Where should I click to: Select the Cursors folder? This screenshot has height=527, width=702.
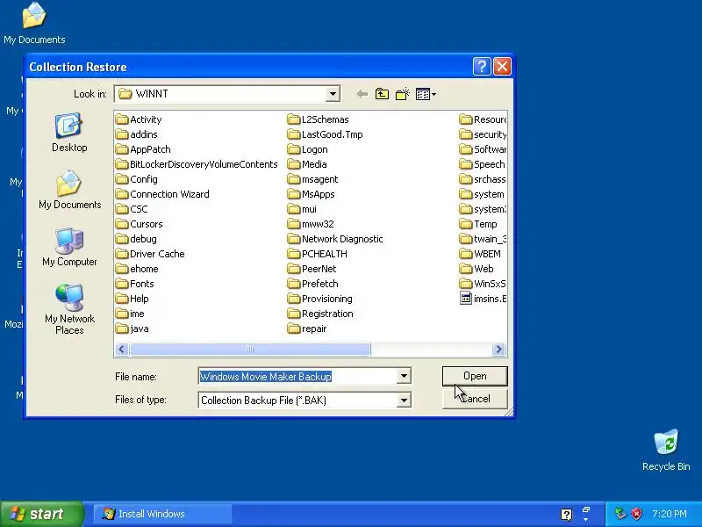click(x=140, y=224)
